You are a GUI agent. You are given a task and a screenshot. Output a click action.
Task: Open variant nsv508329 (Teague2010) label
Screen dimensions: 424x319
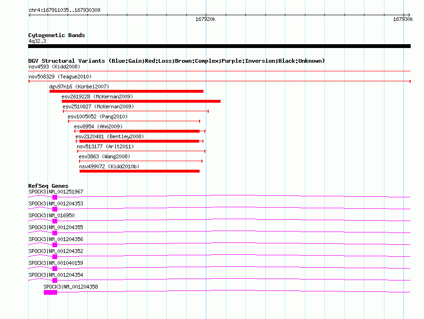60,77
